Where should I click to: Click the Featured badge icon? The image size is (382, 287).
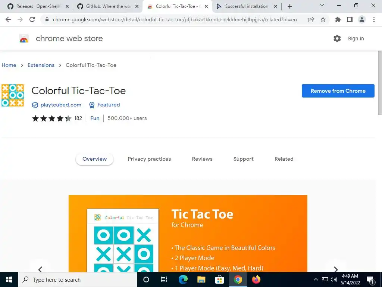click(x=92, y=105)
